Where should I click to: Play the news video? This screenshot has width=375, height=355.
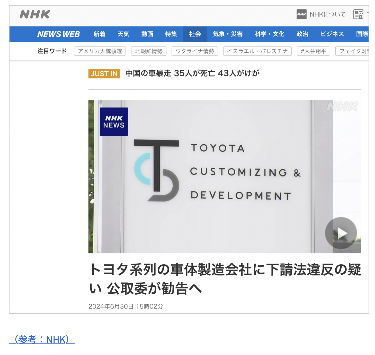[341, 233]
